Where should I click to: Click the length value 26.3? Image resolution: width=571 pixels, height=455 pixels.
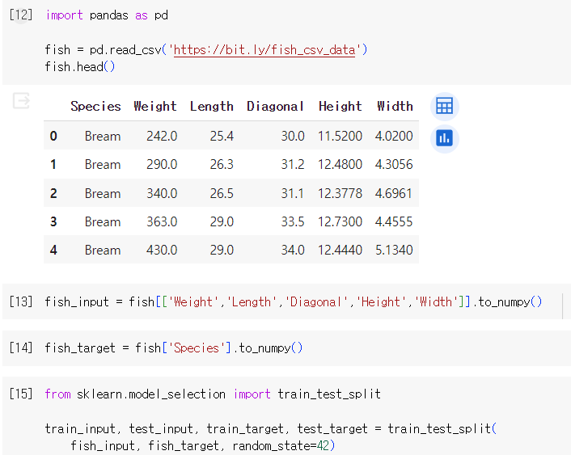click(x=222, y=165)
